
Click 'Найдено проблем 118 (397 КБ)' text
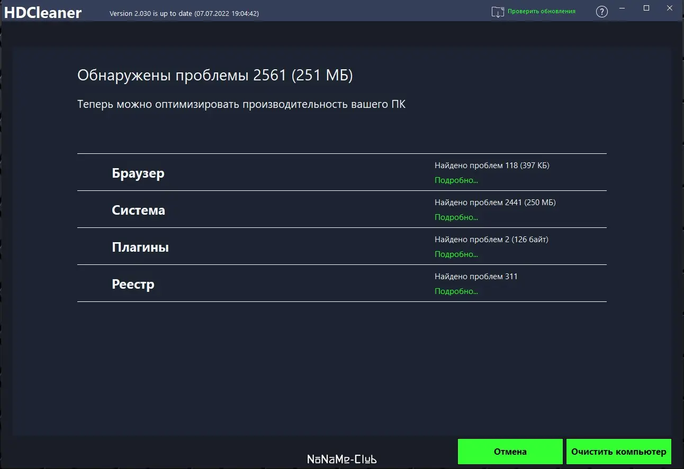(x=492, y=165)
